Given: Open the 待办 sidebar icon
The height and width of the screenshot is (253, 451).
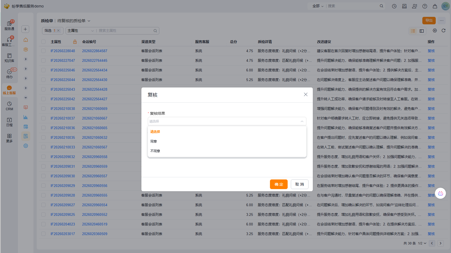Looking at the screenshot, I should (x=9, y=74).
